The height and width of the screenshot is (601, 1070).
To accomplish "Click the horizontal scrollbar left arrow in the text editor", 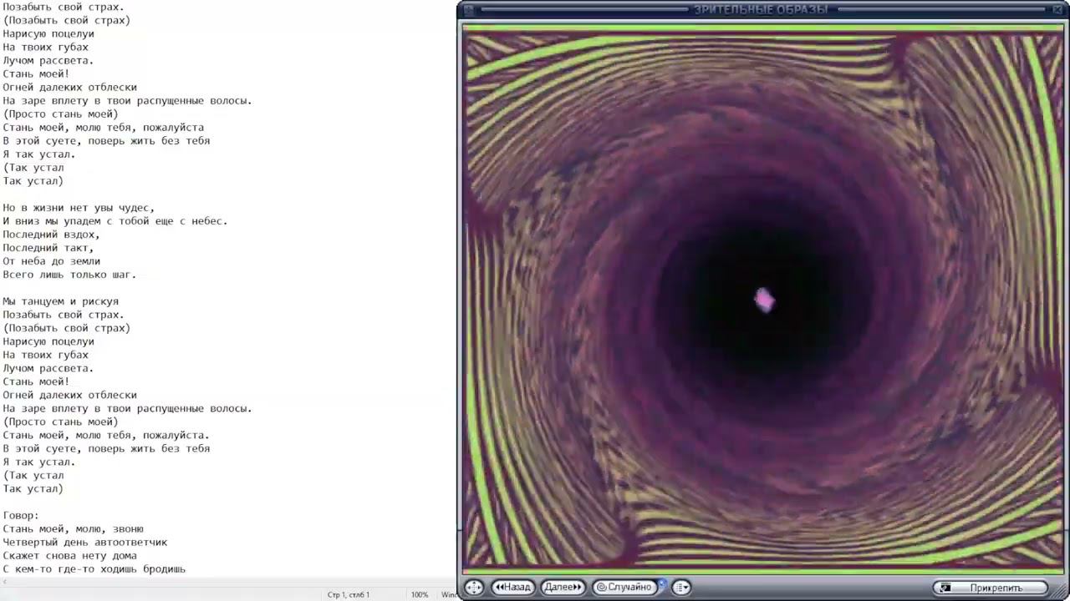I will [x=4, y=583].
